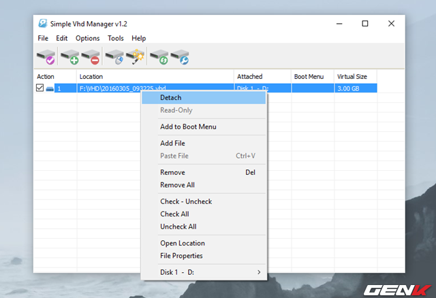The width and height of the screenshot is (436, 298).
Task: Choose Open Location from context menu
Action: [204, 244]
